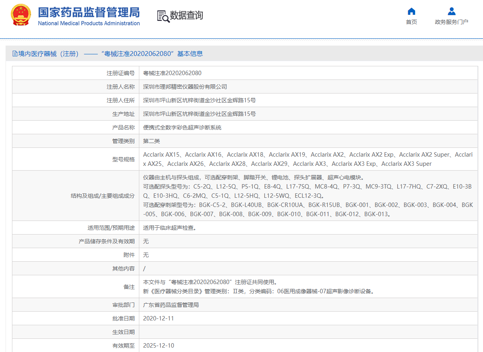Click the 生产地址 label
The height and width of the screenshot is (352, 483).
click(123, 114)
